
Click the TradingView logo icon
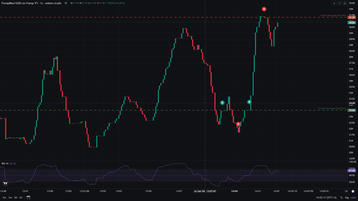click(x=5, y=183)
